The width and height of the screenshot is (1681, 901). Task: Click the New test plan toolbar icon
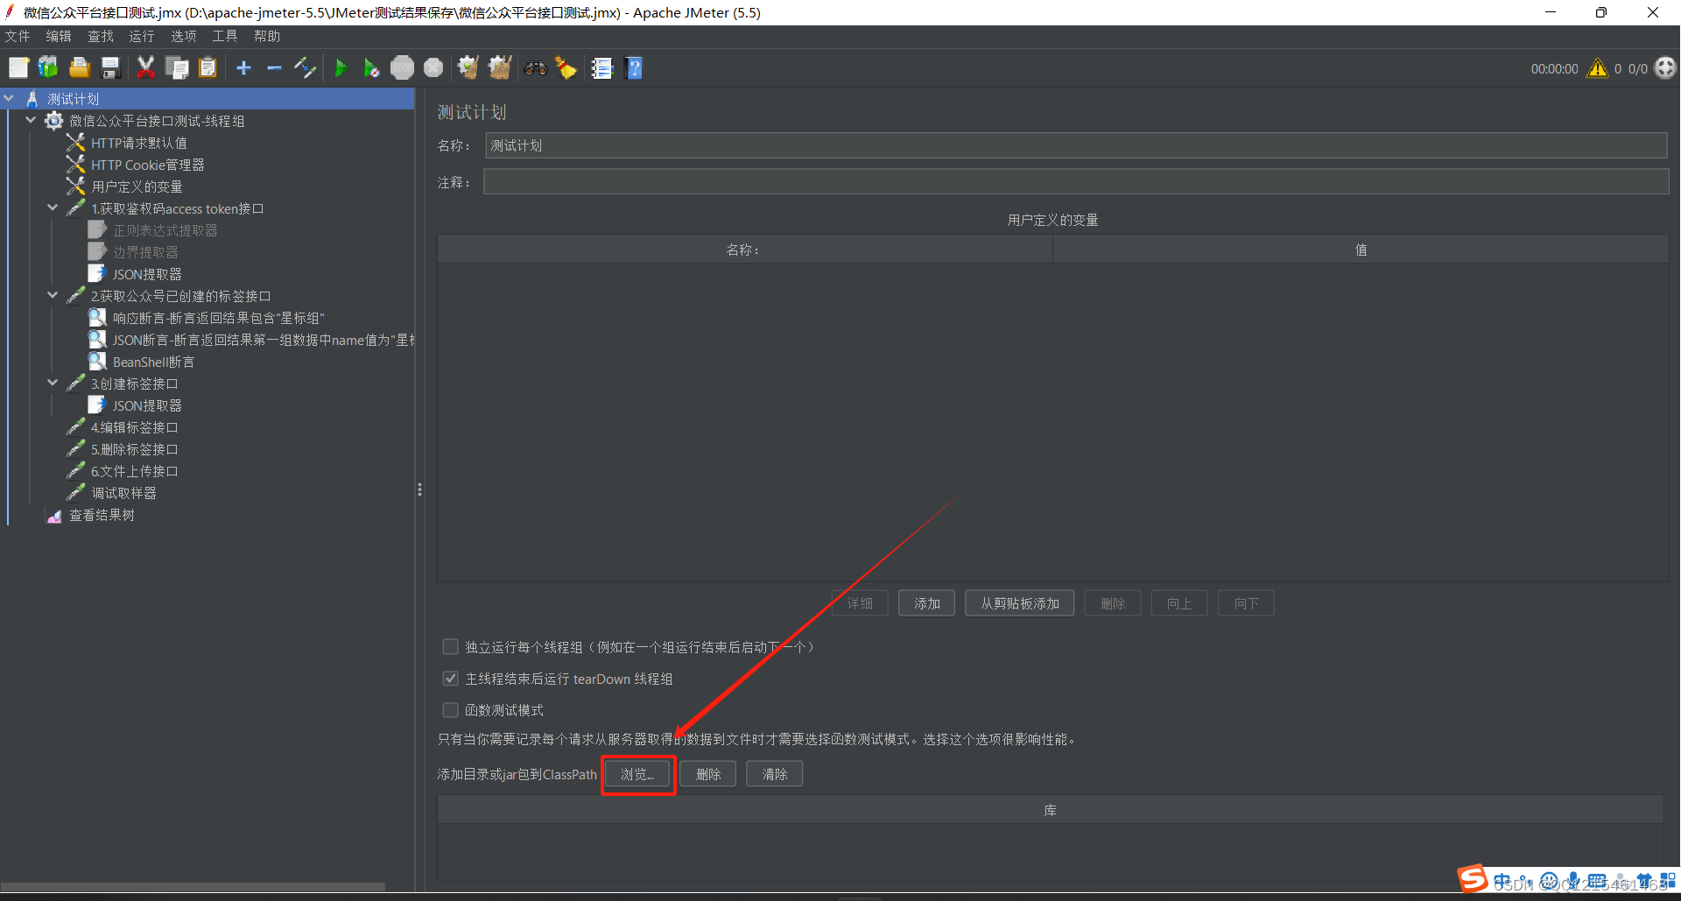pyautogui.click(x=18, y=67)
